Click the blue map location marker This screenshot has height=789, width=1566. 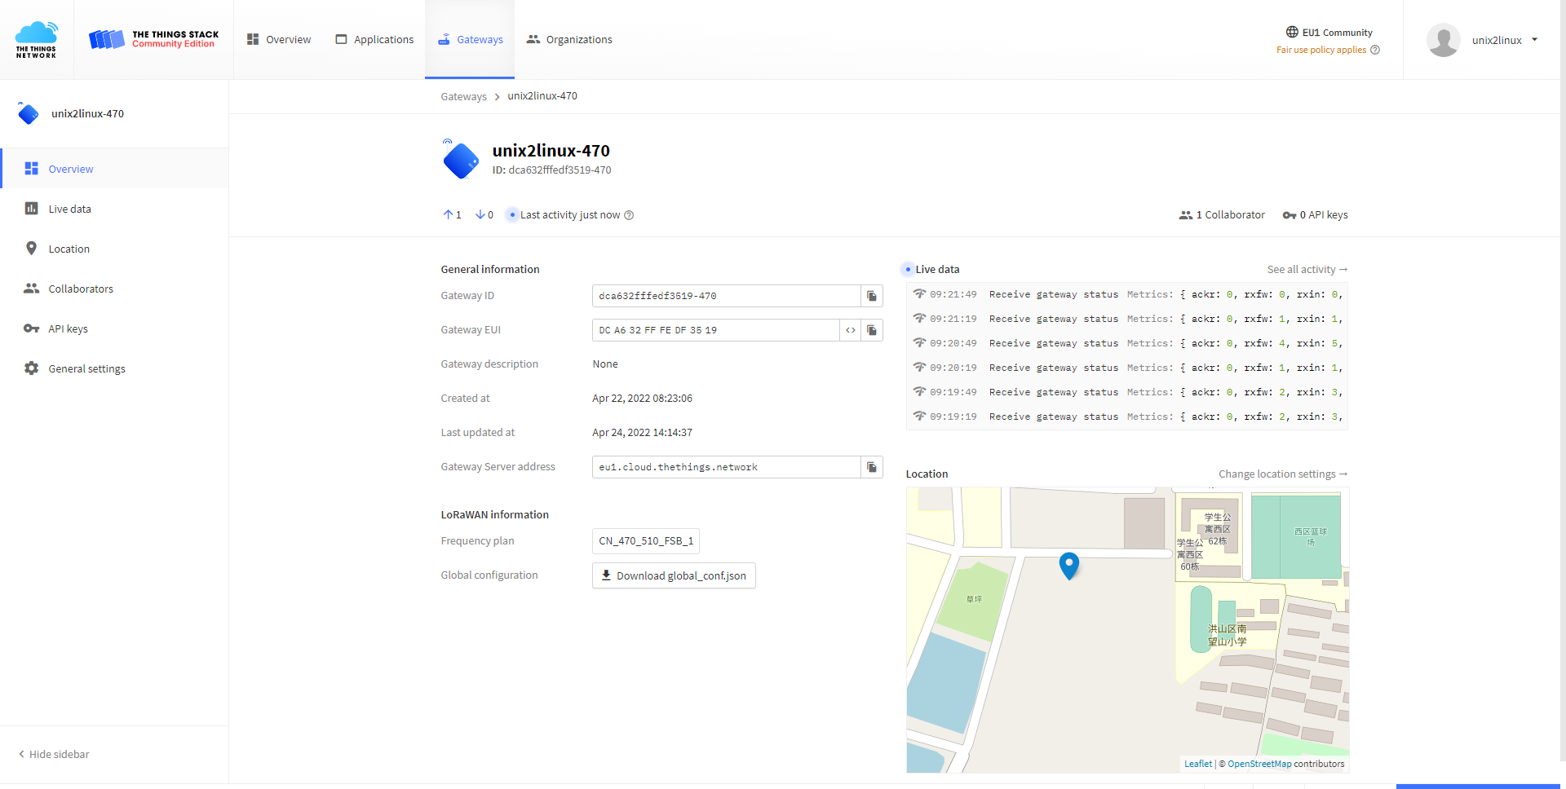coord(1068,566)
